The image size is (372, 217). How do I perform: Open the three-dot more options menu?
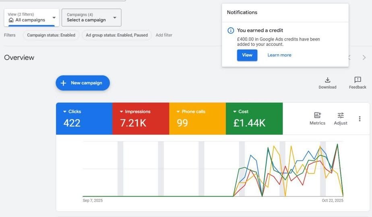(x=360, y=119)
